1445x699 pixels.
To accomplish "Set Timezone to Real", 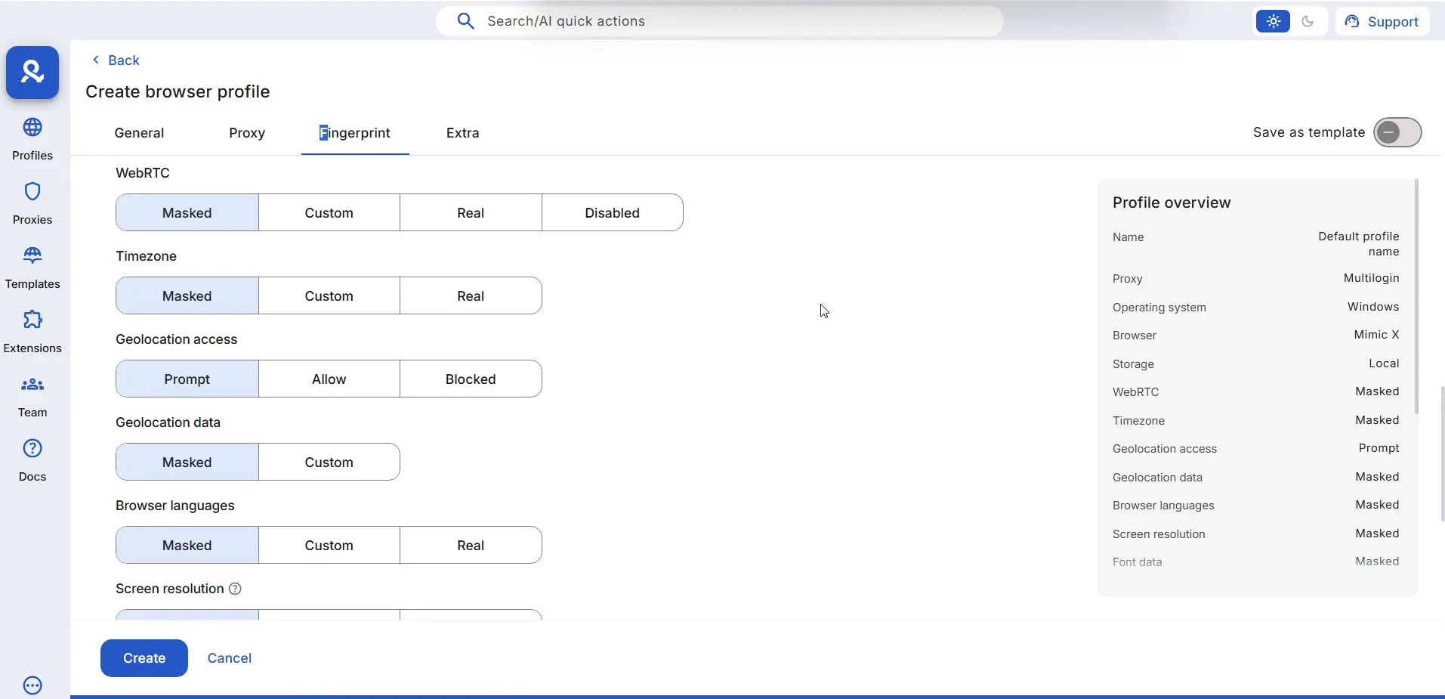I will coord(471,295).
